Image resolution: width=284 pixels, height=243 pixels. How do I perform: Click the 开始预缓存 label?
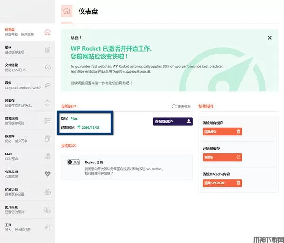click(x=211, y=148)
